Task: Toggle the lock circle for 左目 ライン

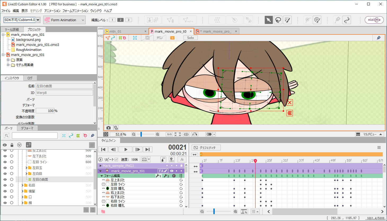Action: pyautogui.click(x=12, y=162)
